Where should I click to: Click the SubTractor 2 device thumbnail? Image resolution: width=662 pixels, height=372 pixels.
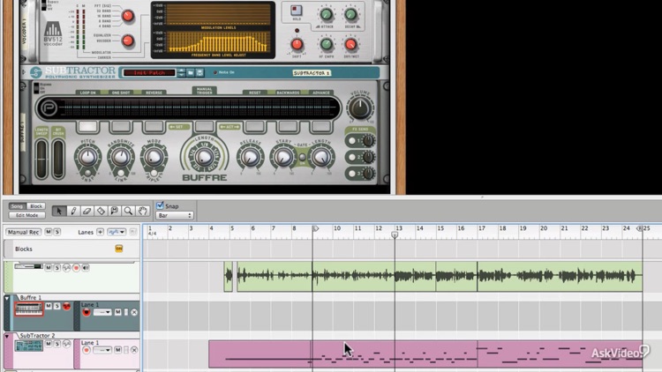coord(29,346)
